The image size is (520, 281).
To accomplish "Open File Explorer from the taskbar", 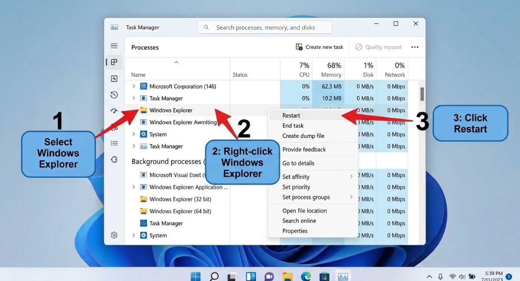I will click(288, 276).
